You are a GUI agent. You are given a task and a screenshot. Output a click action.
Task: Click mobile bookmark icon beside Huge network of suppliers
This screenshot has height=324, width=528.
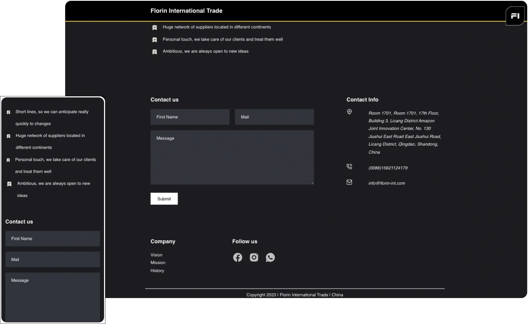coord(9,136)
